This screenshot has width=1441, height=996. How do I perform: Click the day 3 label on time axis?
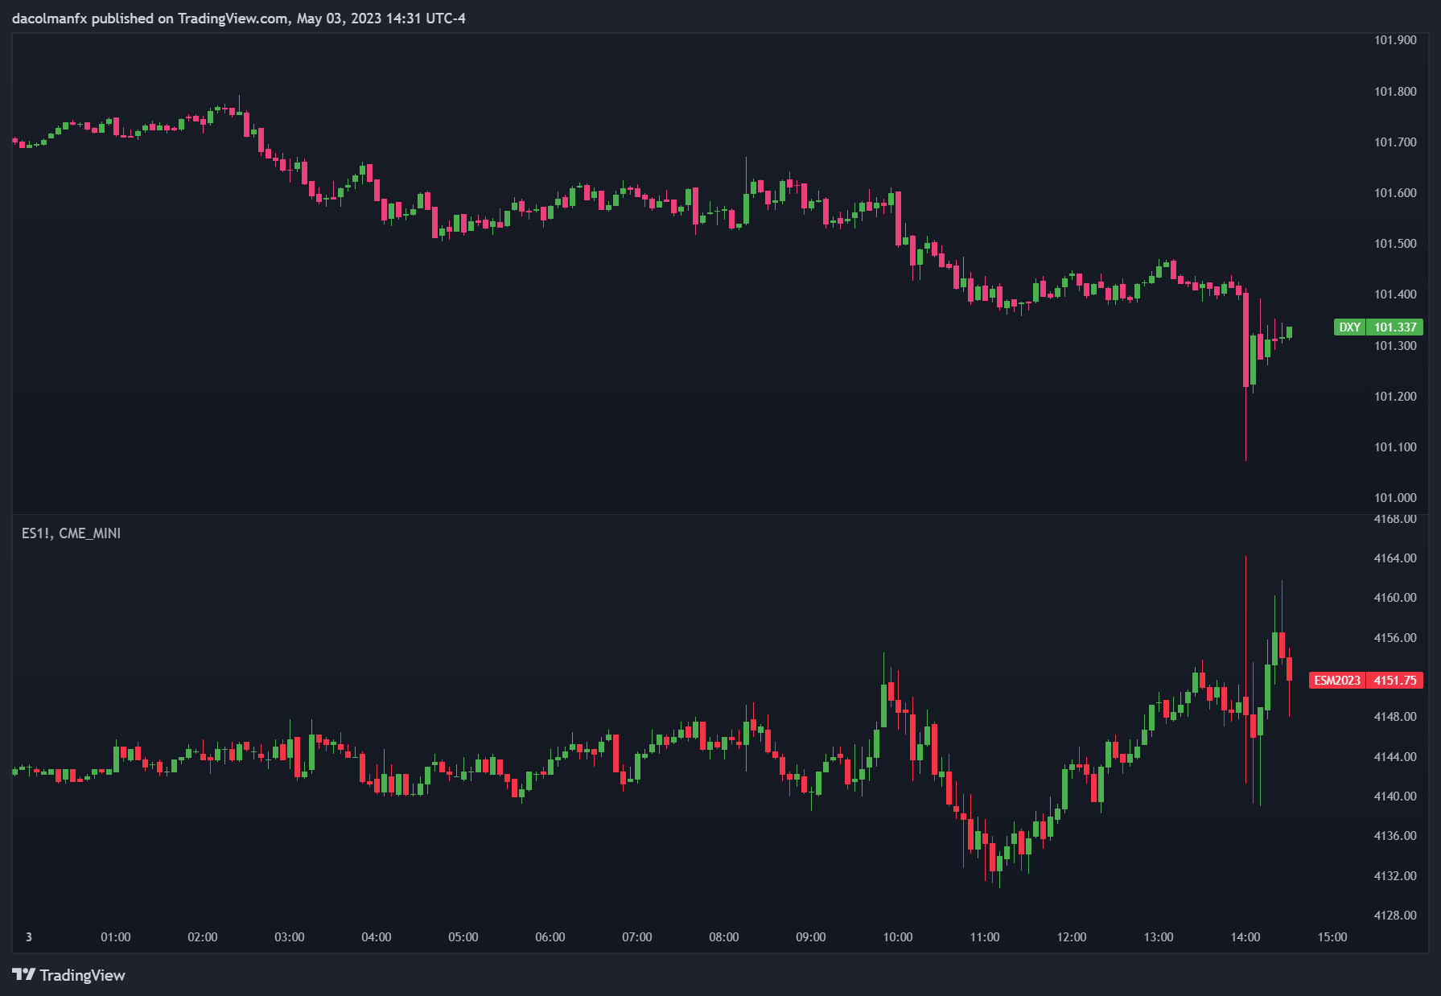(x=29, y=937)
